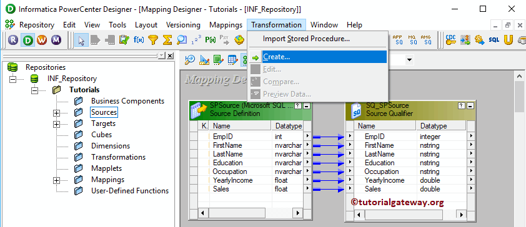Viewport: 526px width, 227px height.
Task: Open the Tools menu
Action: (x=117, y=25)
